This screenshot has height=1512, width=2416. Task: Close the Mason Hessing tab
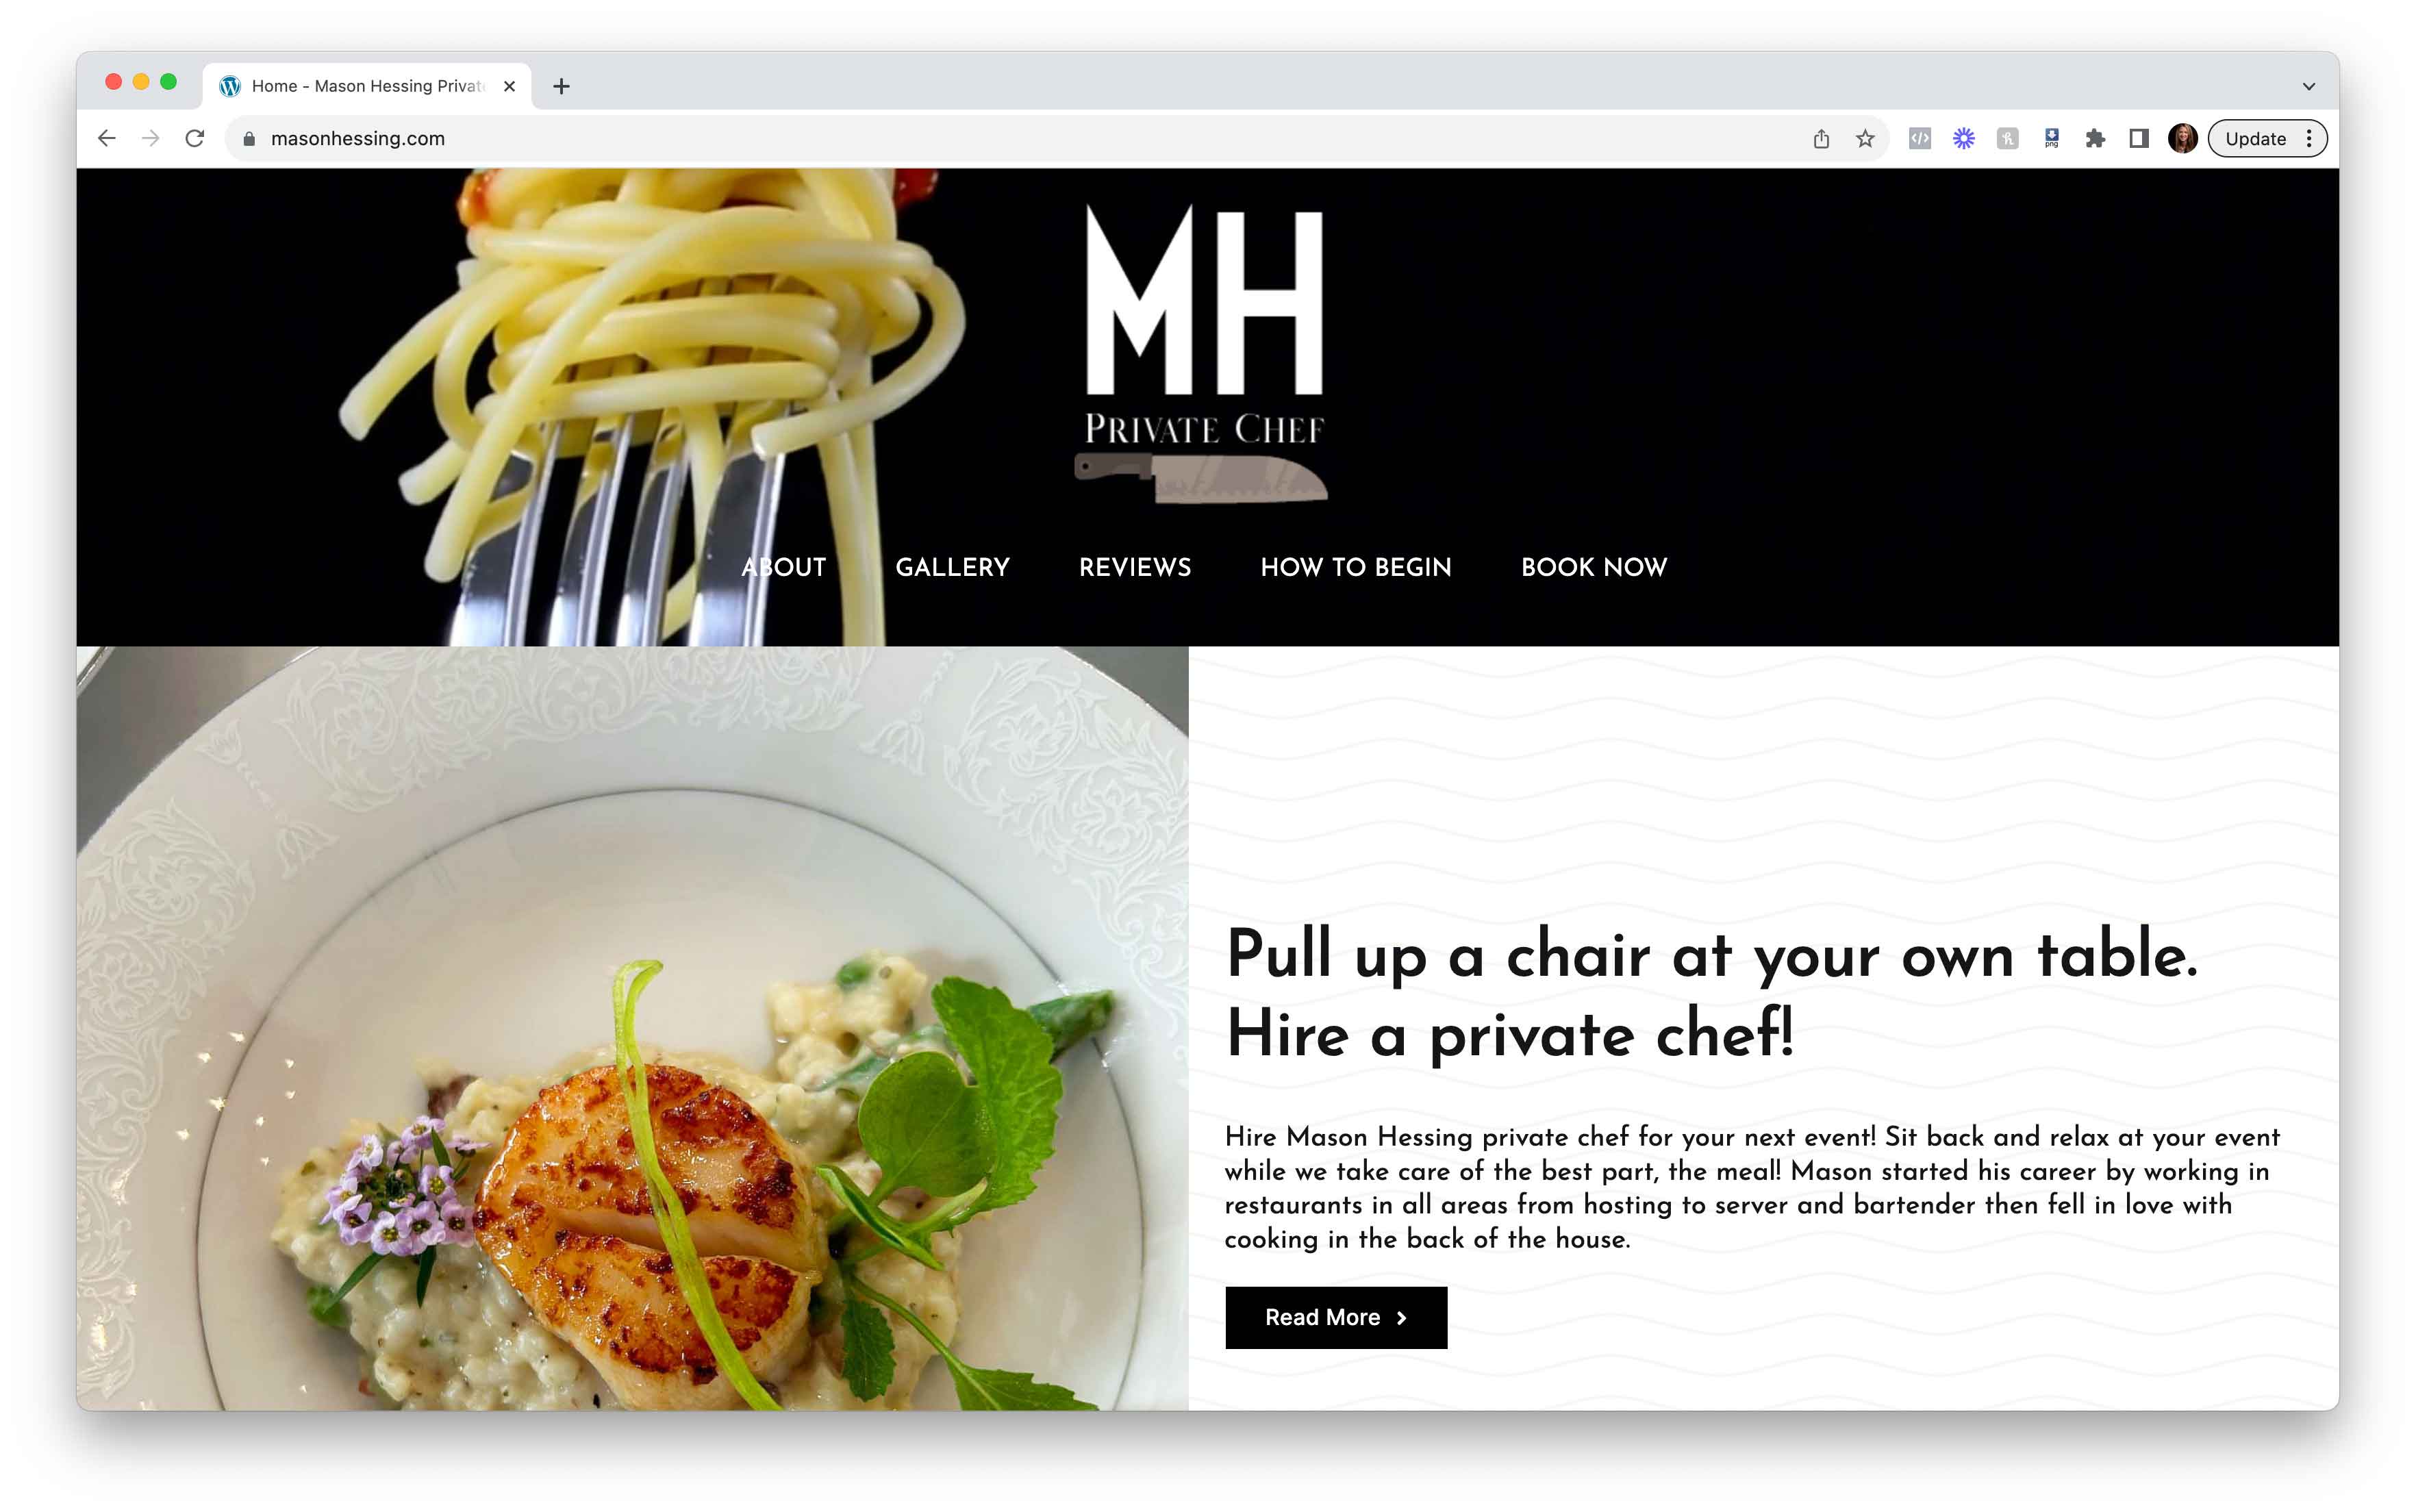pos(509,86)
